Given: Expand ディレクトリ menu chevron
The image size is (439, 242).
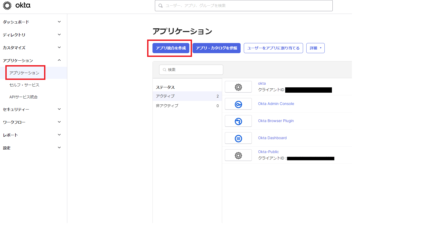Looking at the screenshot, I should 59,35.
